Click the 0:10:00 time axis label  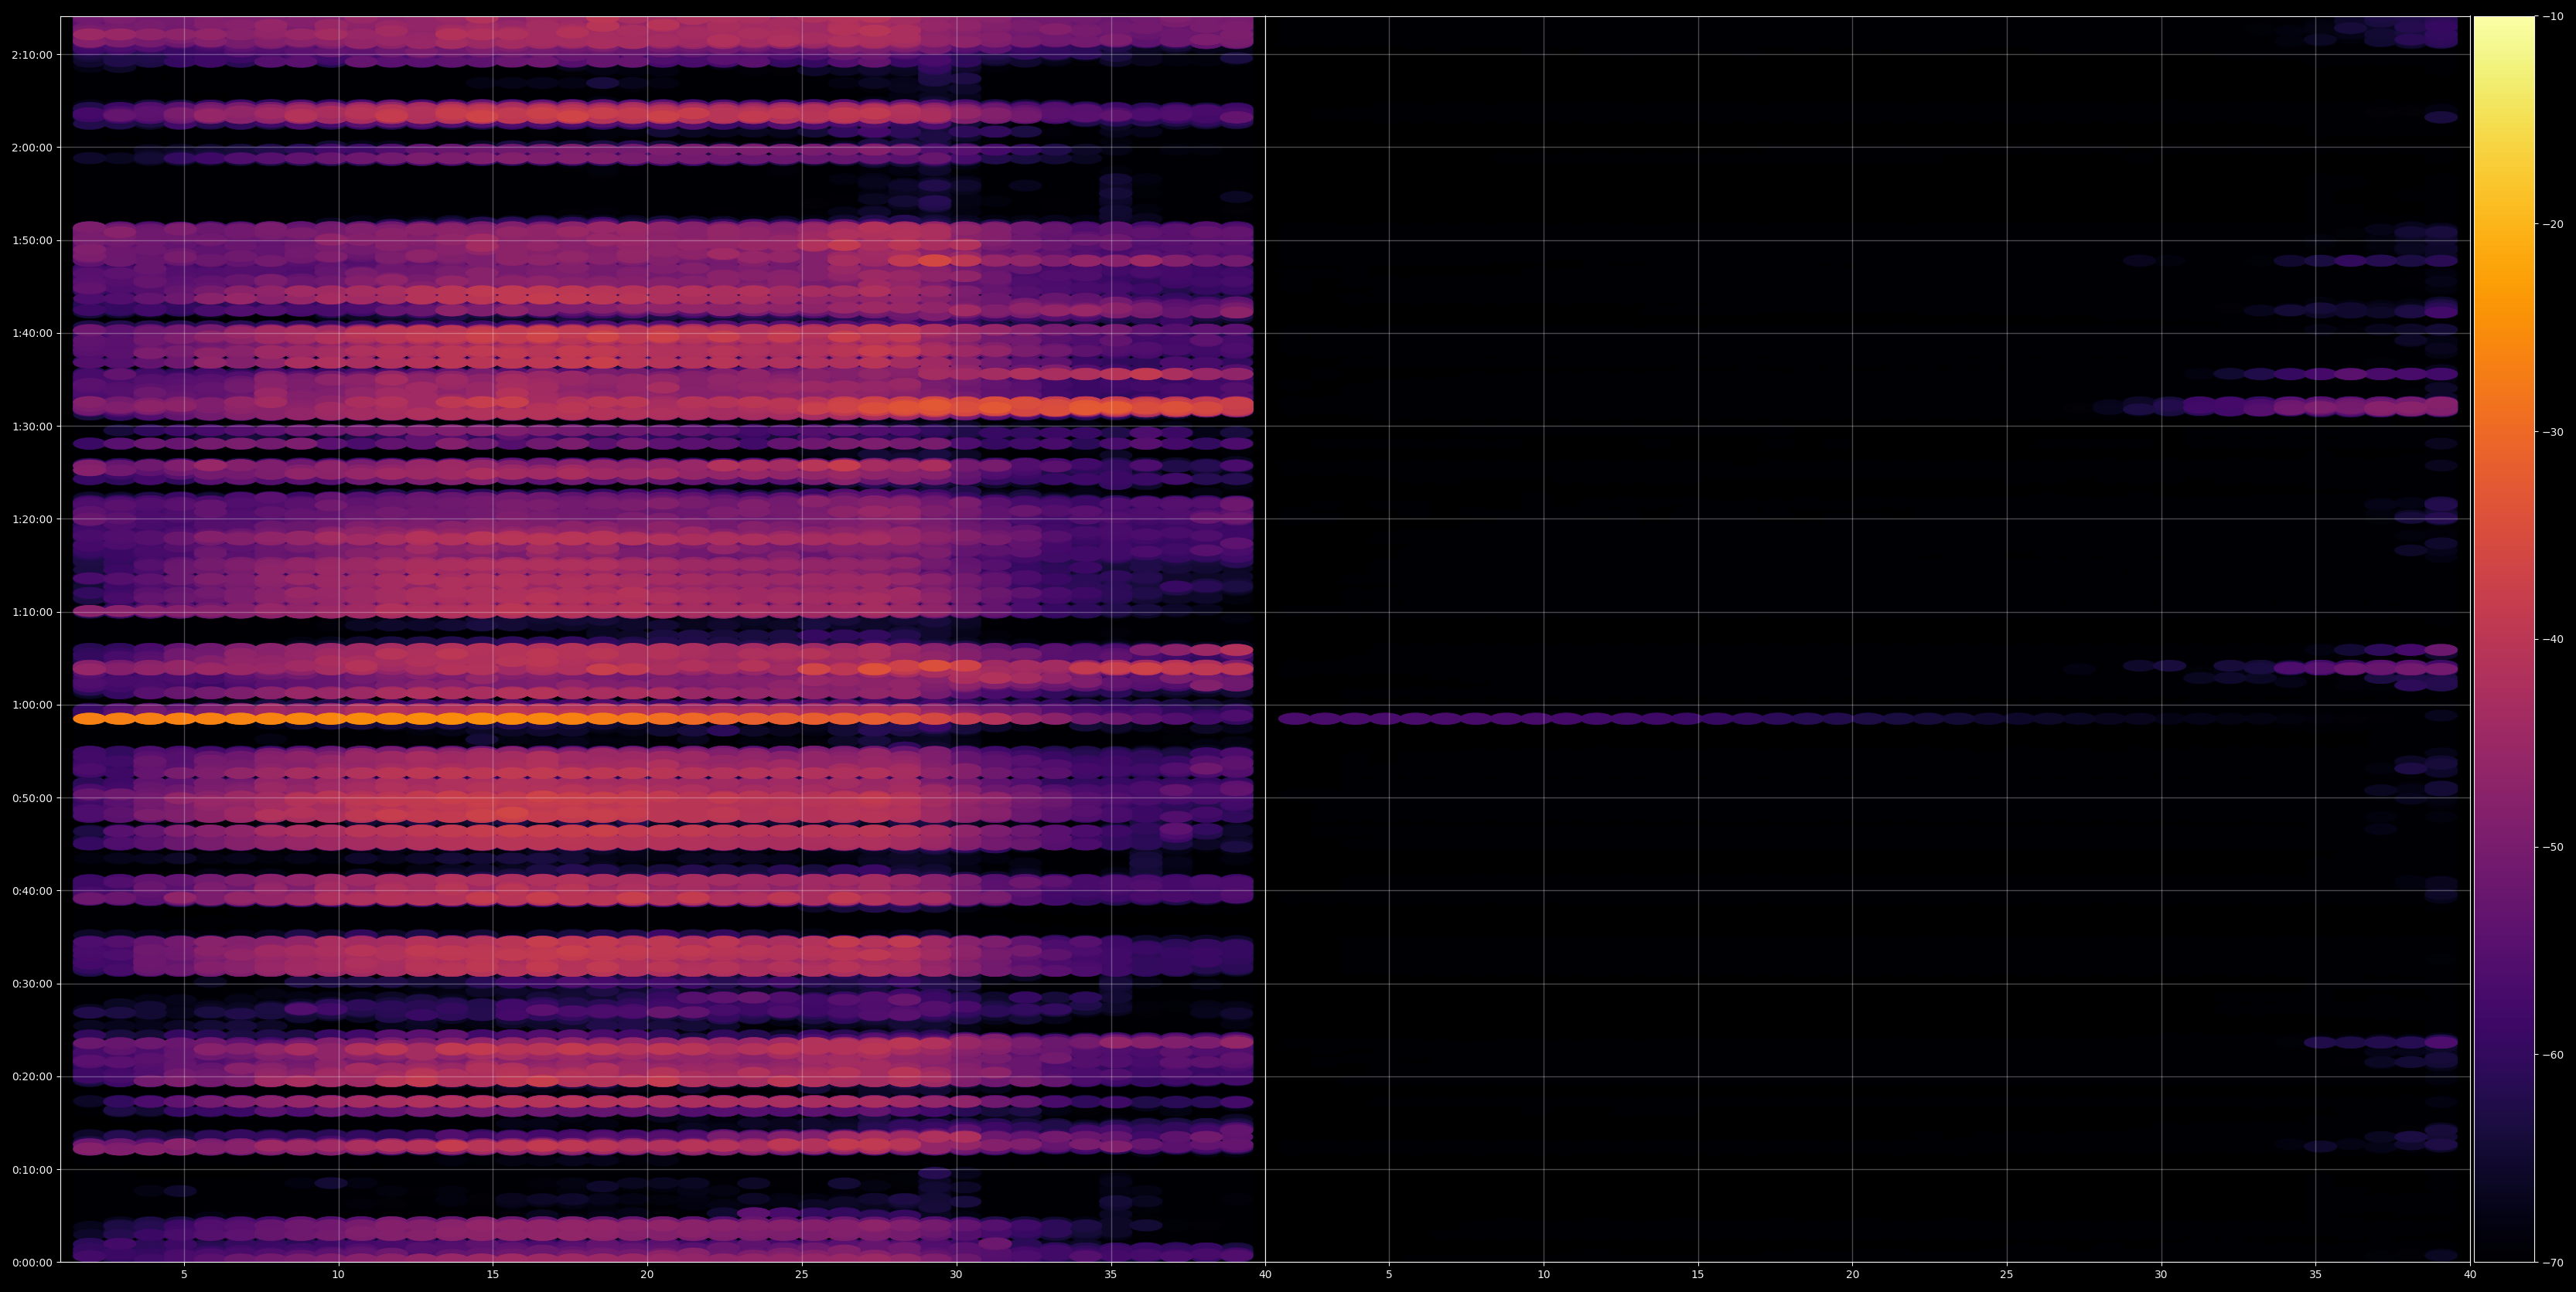pyautogui.click(x=32, y=1170)
